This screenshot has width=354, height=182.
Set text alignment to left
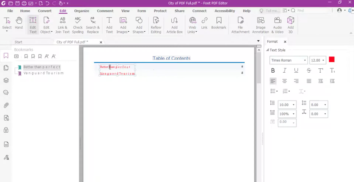point(273,81)
